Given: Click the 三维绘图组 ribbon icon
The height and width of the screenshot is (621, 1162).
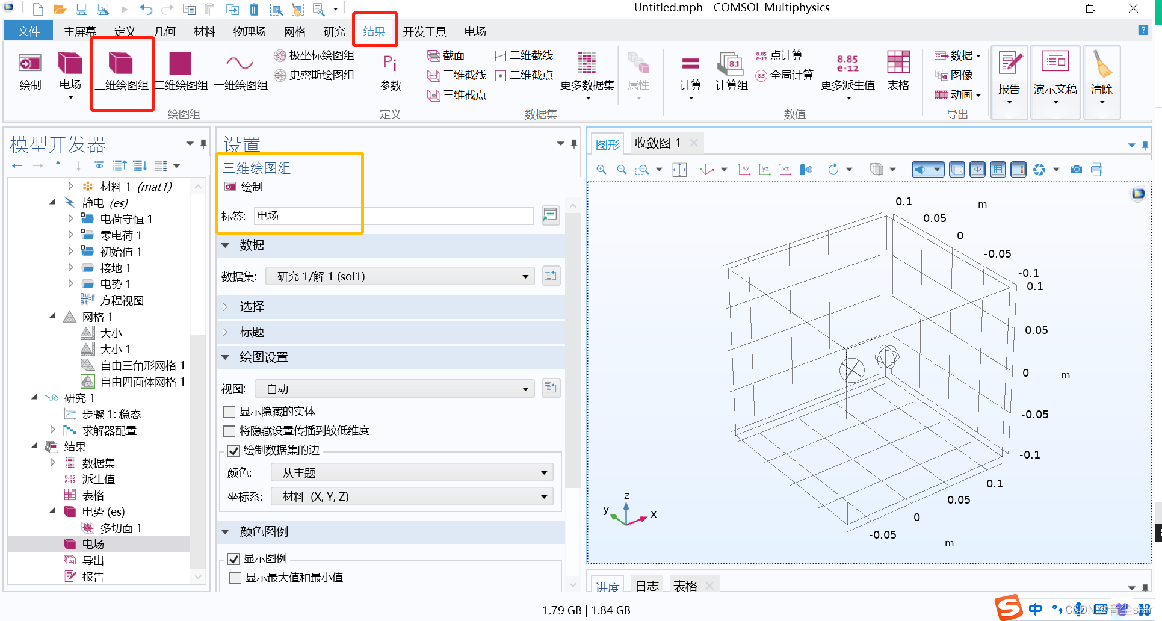Looking at the screenshot, I should 121,72.
